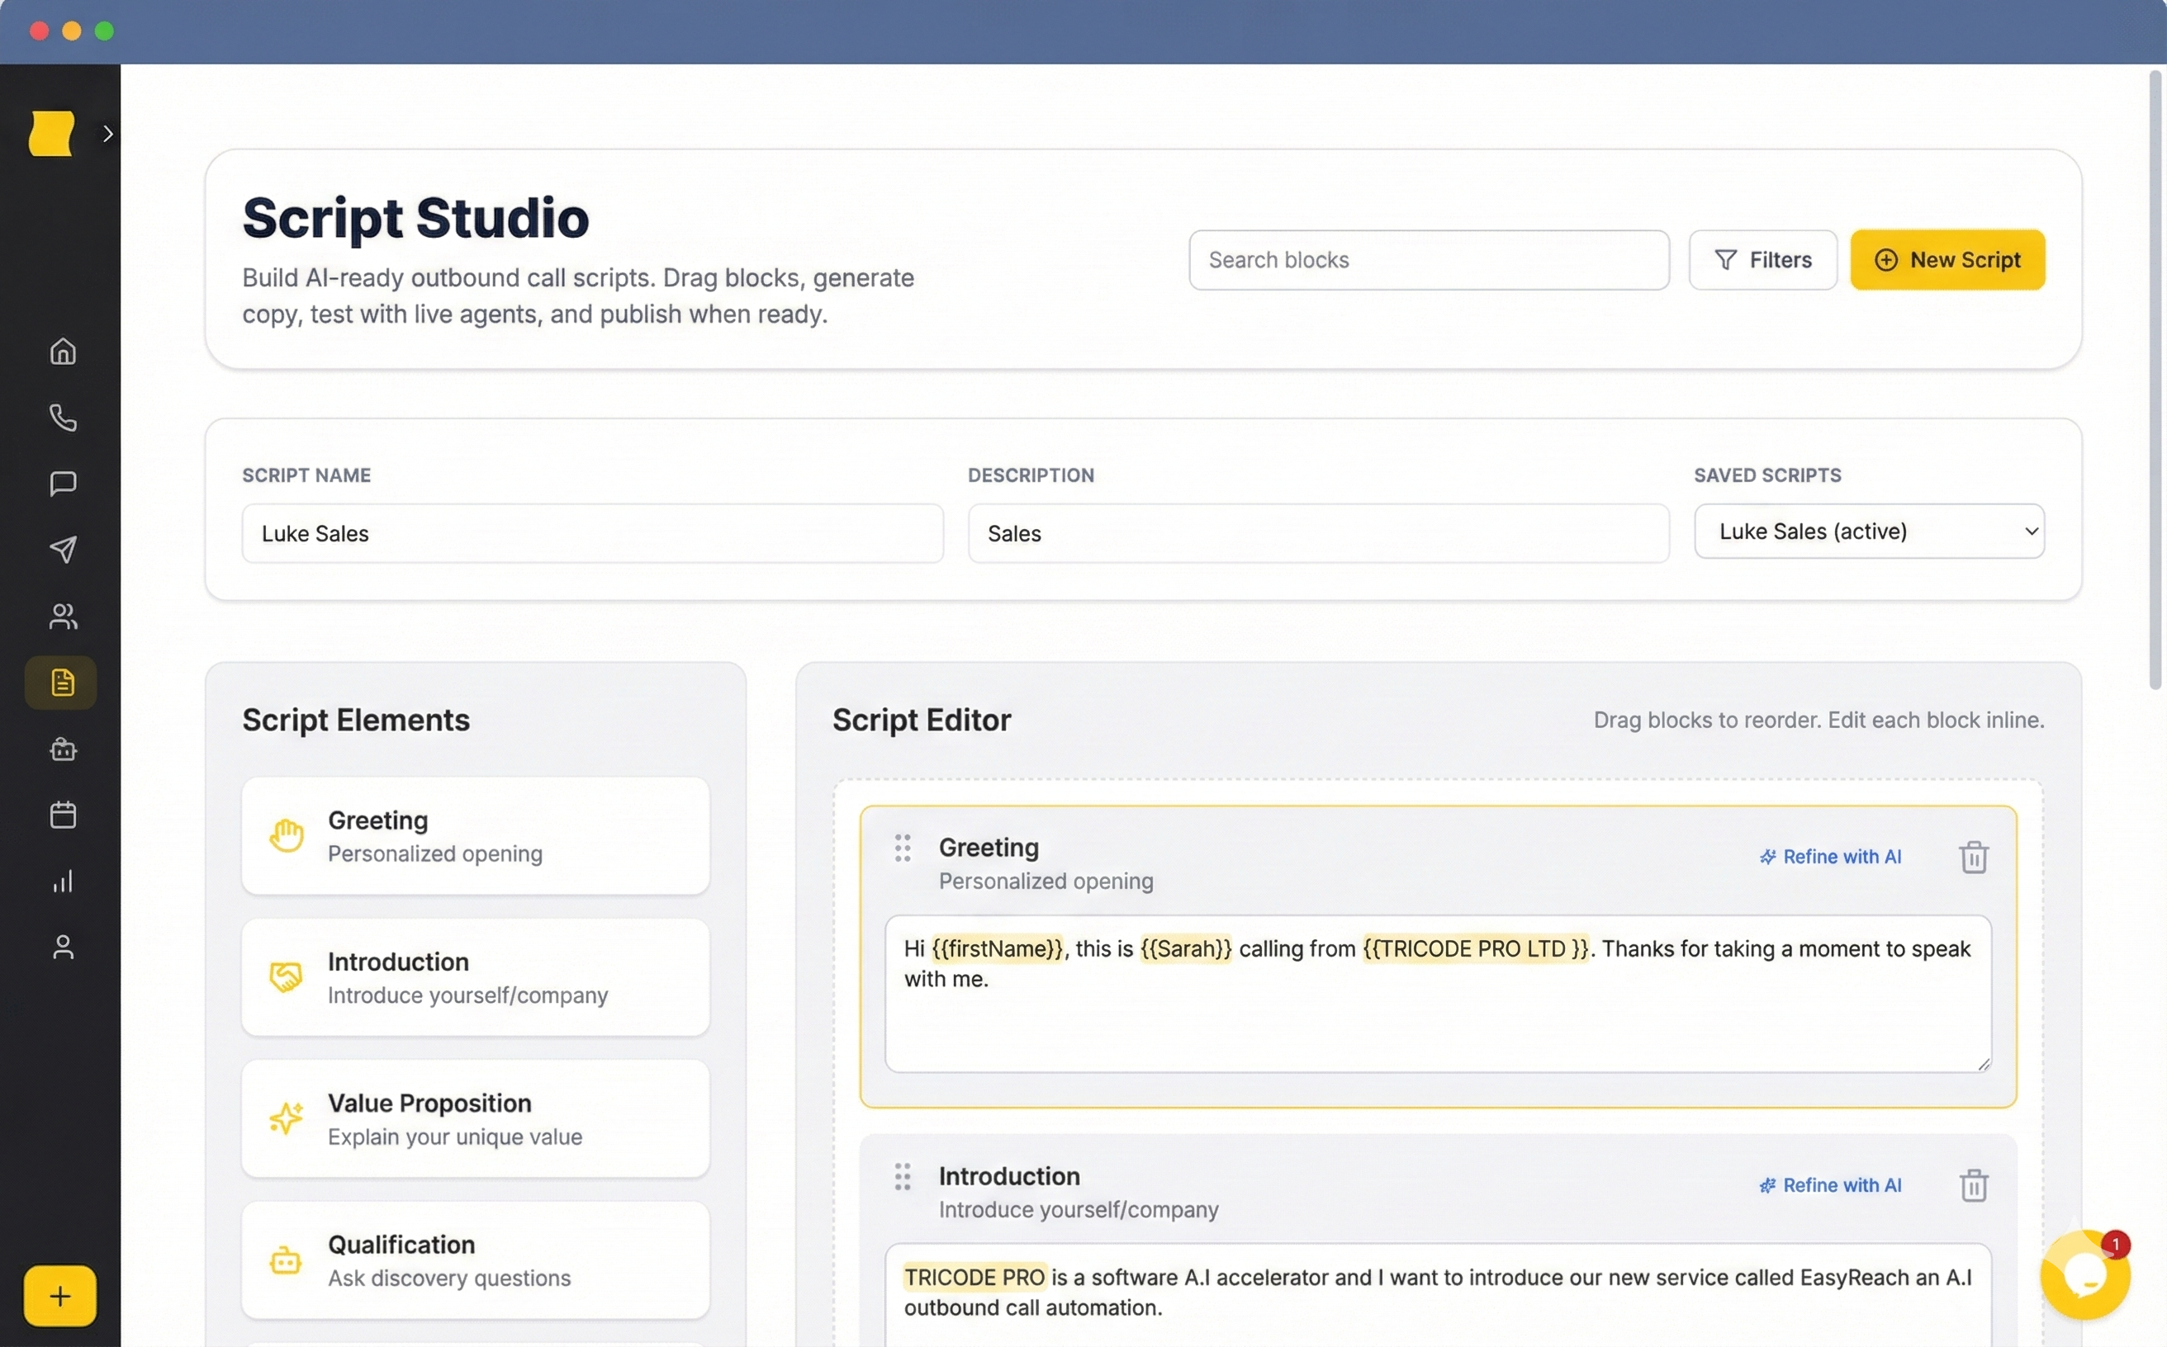Open the analytics bar chart icon
This screenshot has height=1347, width=2167.
[61, 881]
